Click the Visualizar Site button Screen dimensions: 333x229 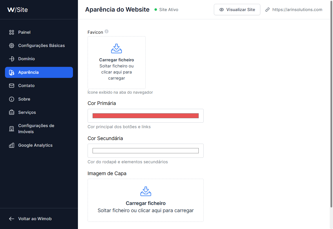click(237, 10)
